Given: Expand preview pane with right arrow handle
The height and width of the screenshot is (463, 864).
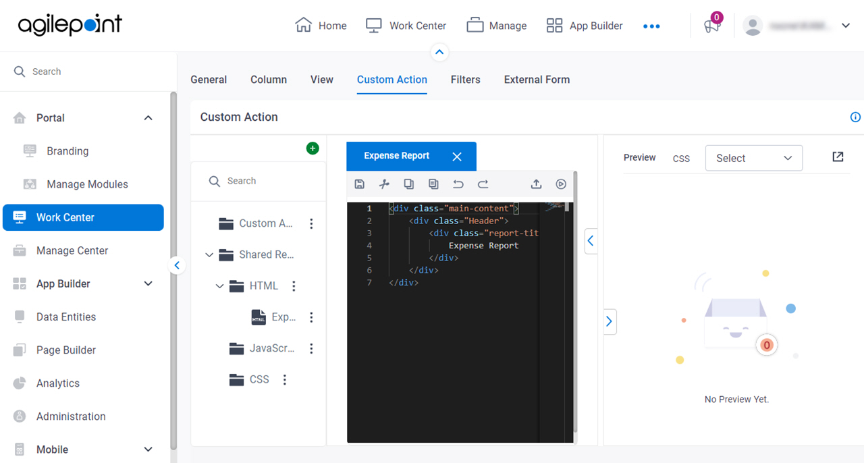Looking at the screenshot, I should (610, 322).
